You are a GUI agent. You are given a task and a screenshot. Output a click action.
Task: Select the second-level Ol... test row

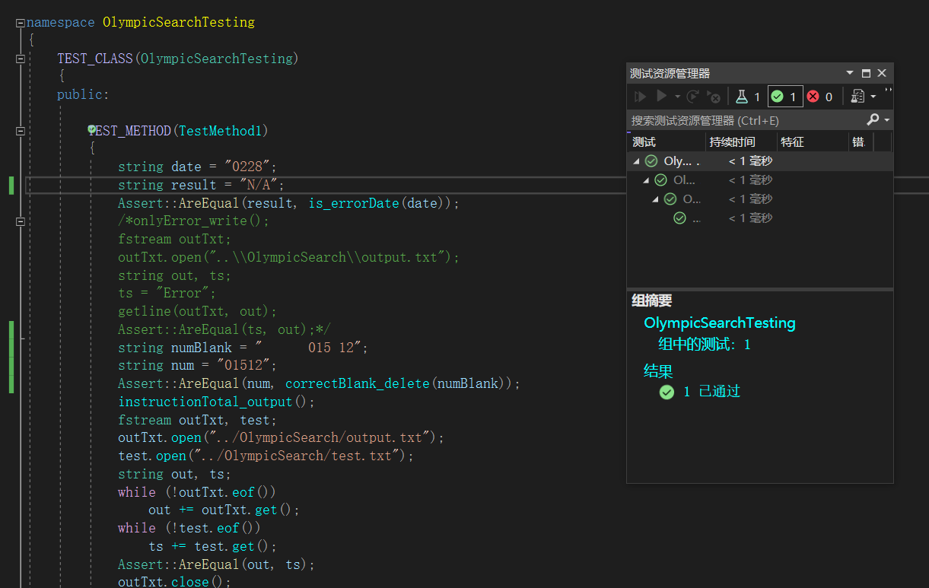point(759,180)
